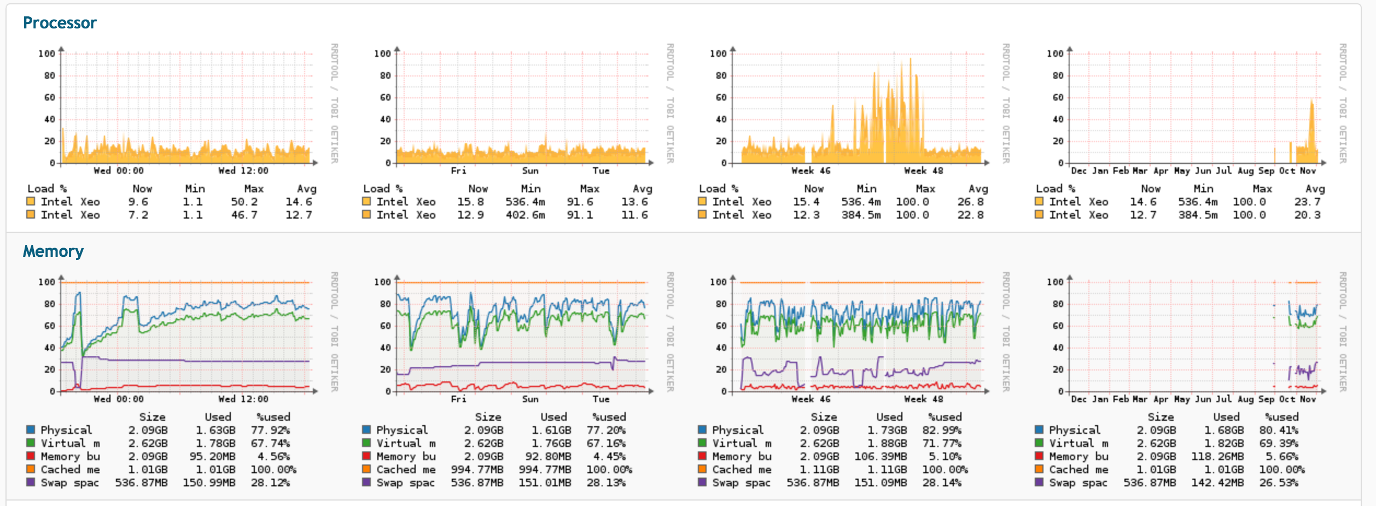Click the red Memory bu swatch beside 4.56%
Screen dimensions: 1376x506
(31, 456)
